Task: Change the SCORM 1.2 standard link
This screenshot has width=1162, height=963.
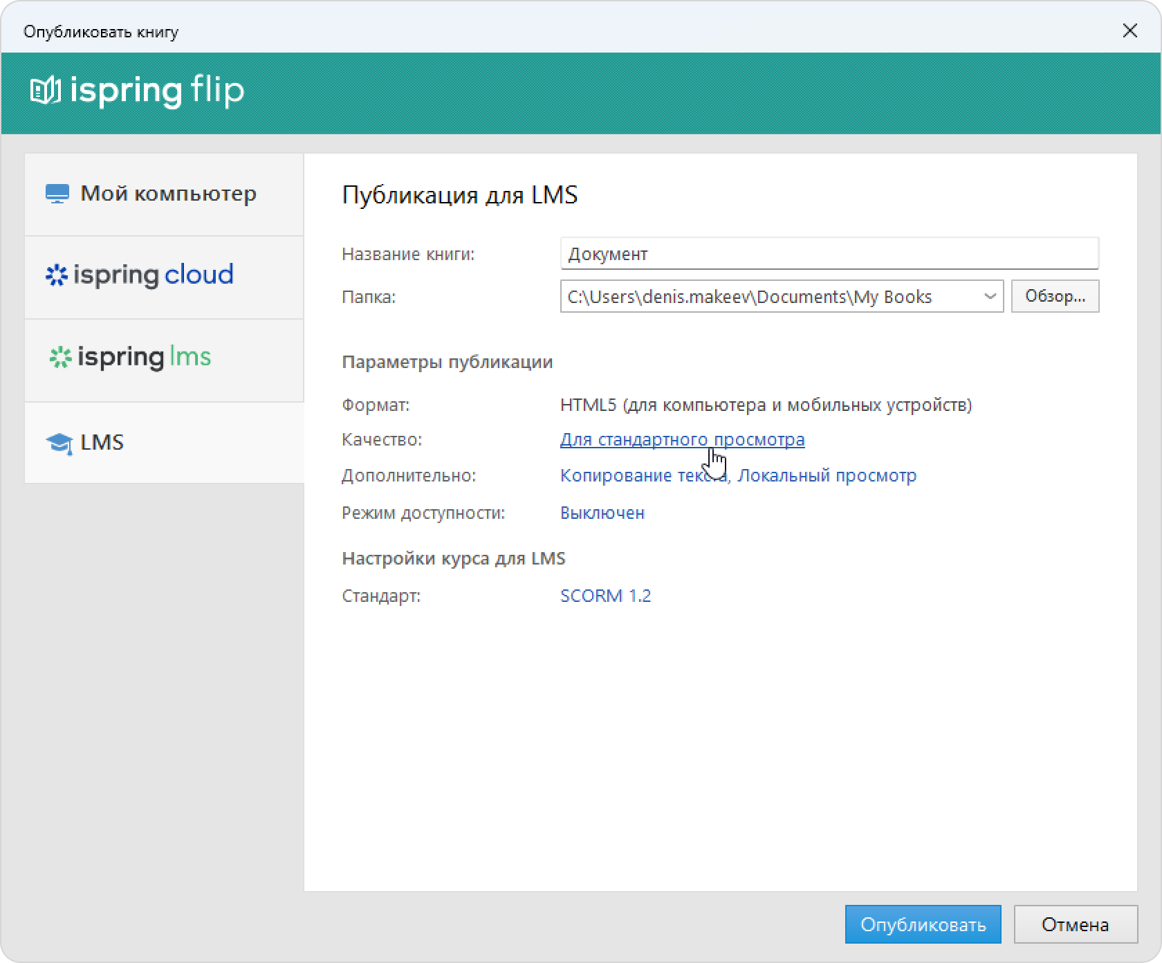Action: click(605, 596)
